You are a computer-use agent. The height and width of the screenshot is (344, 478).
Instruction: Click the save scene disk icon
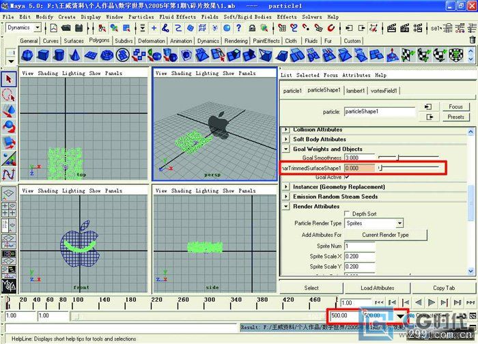[79, 28]
